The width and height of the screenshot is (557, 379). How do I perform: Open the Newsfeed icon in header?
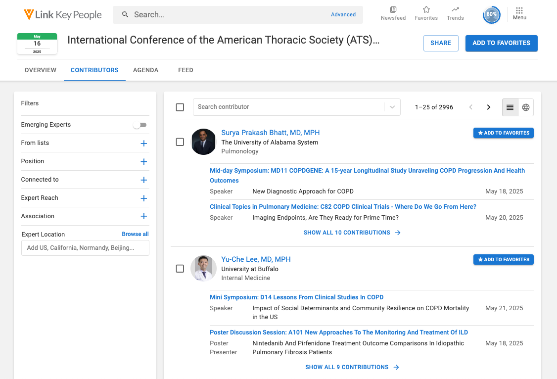(x=393, y=10)
